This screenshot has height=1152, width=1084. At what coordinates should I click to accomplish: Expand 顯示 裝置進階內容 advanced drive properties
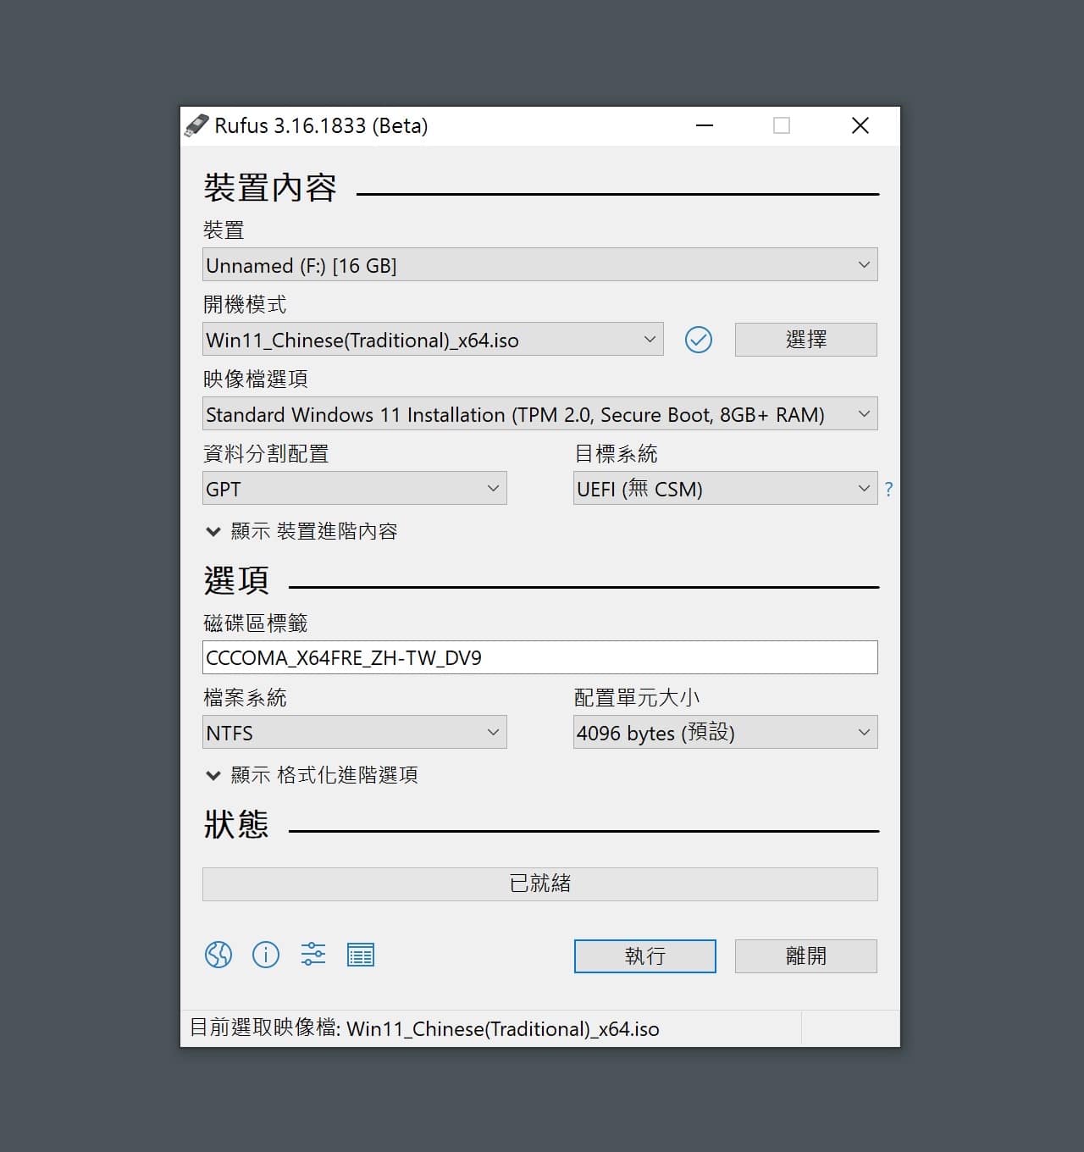point(301,531)
